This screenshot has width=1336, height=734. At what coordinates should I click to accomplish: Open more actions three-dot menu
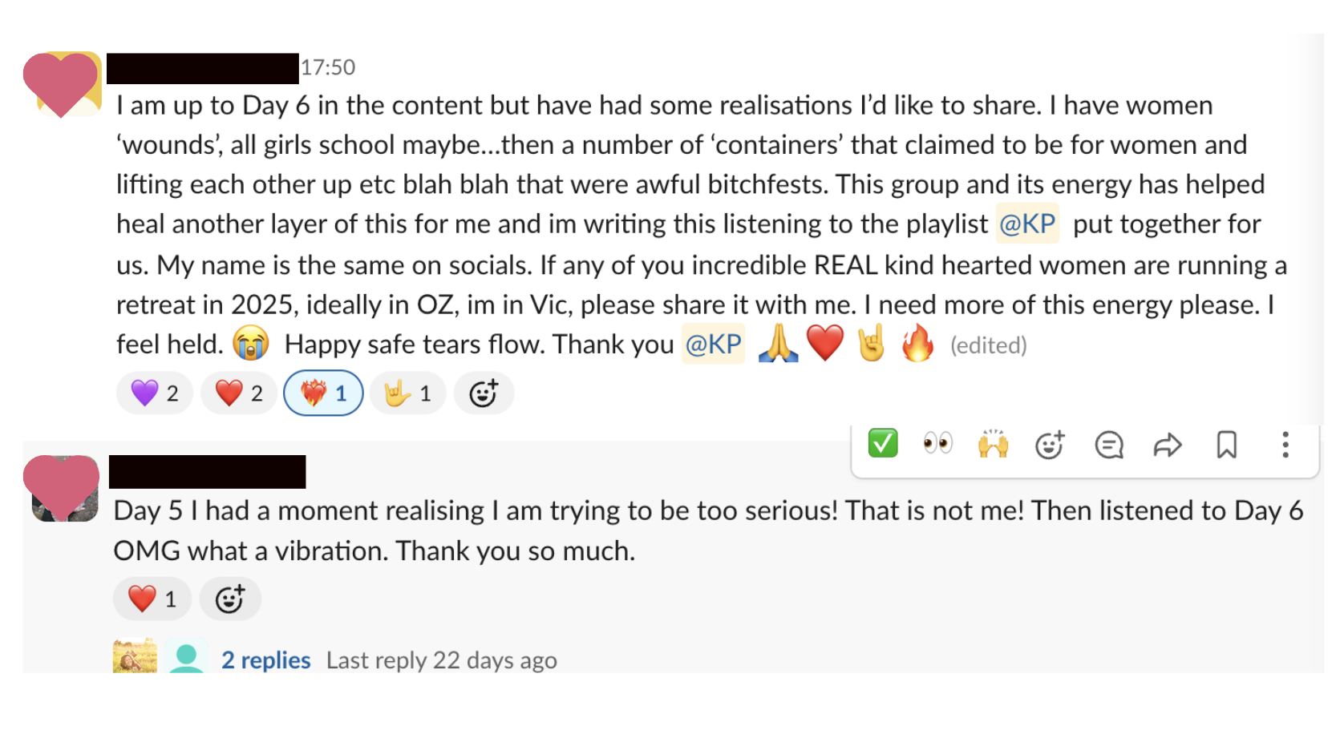click(1285, 445)
